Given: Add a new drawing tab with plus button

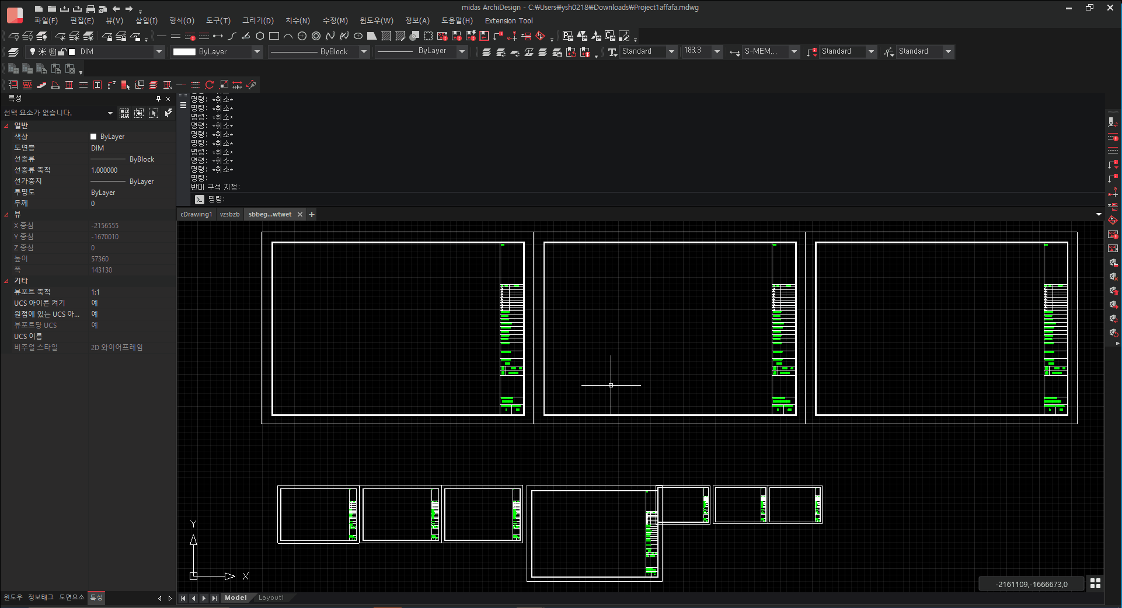Looking at the screenshot, I should tap(312, 214).
